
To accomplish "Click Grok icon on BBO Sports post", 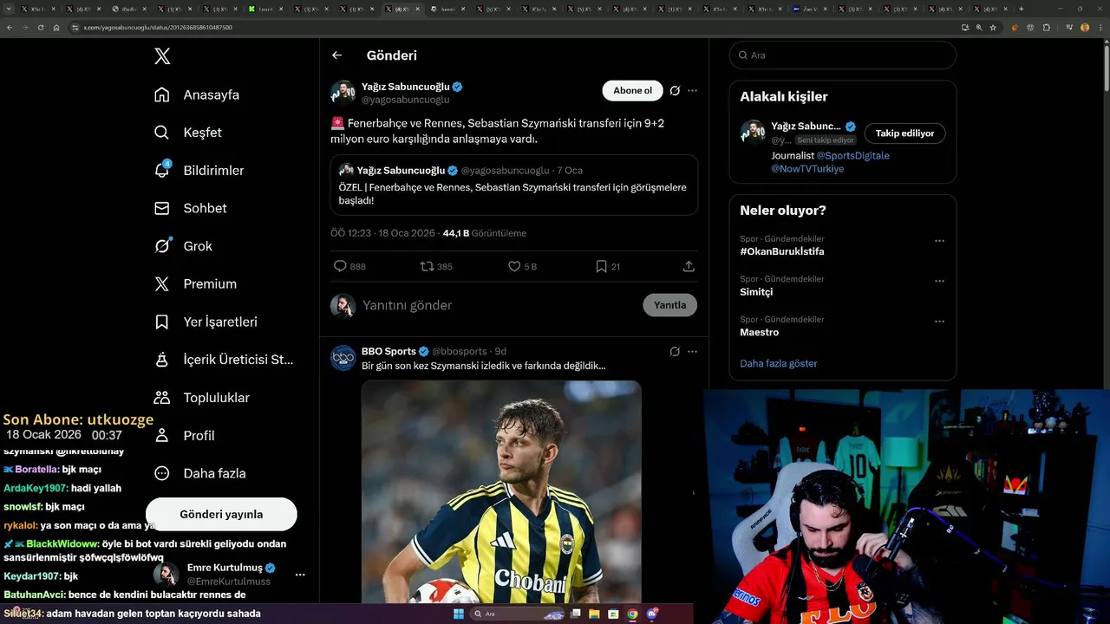I will pyautogui.click(x=675, y=351).
